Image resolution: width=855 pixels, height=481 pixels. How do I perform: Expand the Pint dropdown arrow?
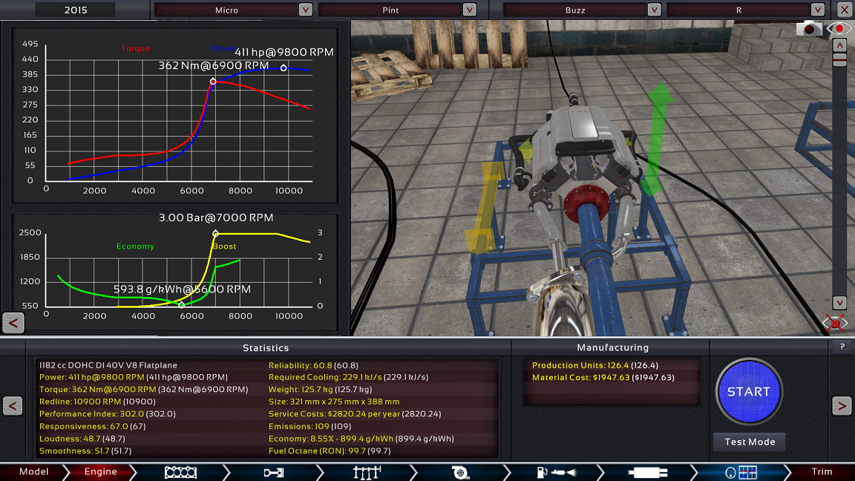[x=470, y=10]
